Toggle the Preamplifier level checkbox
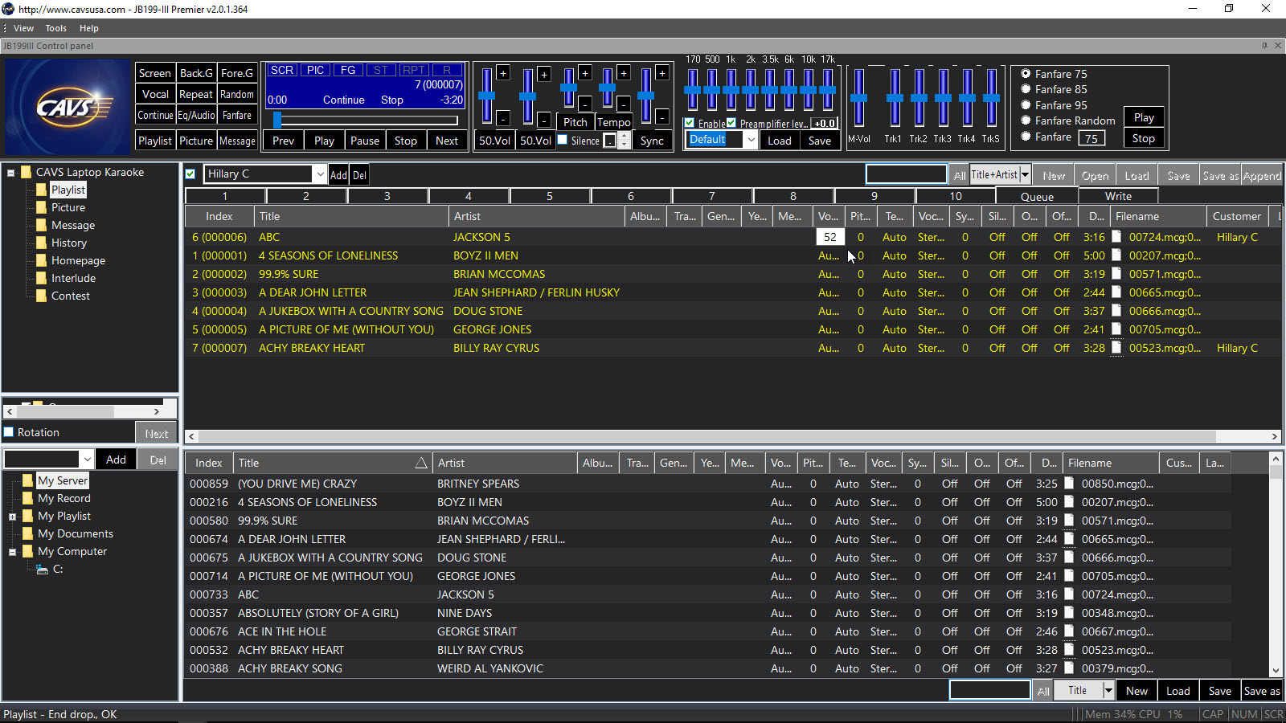1286x723 pixels. (731, 123)
